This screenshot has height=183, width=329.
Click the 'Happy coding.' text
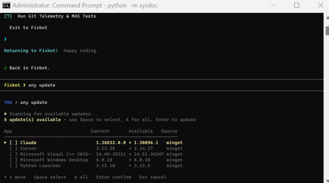[x=81, y=51]
